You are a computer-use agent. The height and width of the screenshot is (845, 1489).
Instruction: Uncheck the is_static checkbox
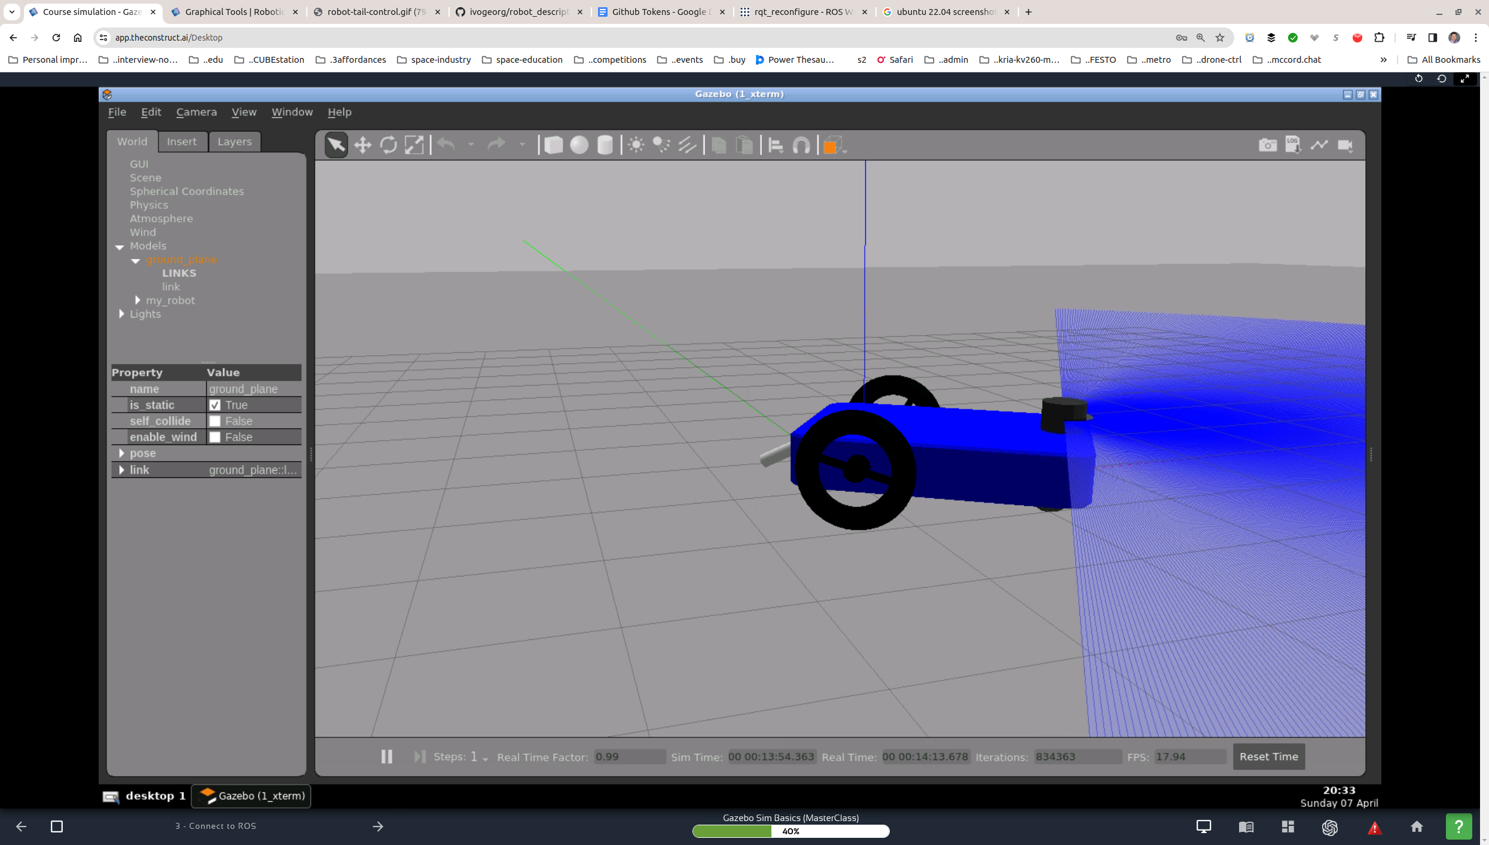click(215, 405)
